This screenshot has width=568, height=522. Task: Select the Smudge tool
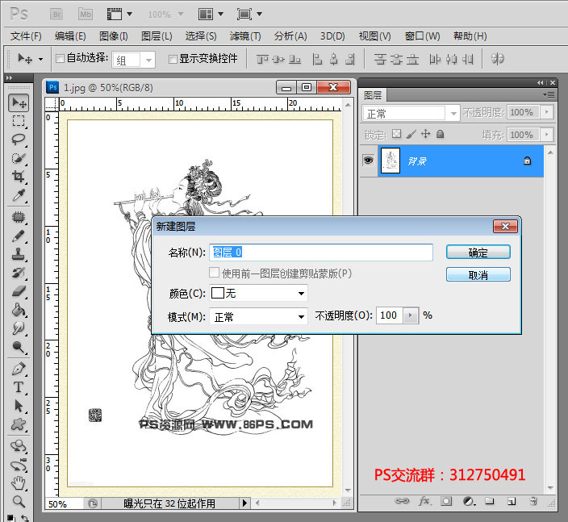[19, 328]
